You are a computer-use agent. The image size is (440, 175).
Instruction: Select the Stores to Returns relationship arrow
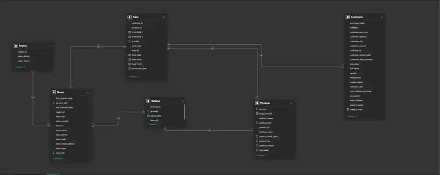pos(118,118)
